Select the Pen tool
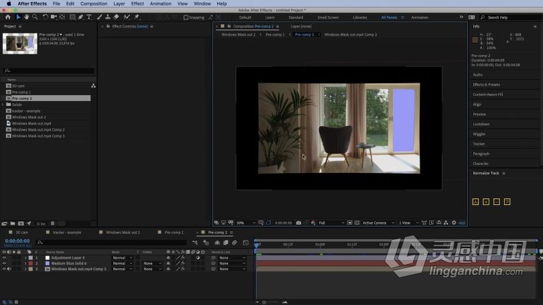 pos(80,17)
